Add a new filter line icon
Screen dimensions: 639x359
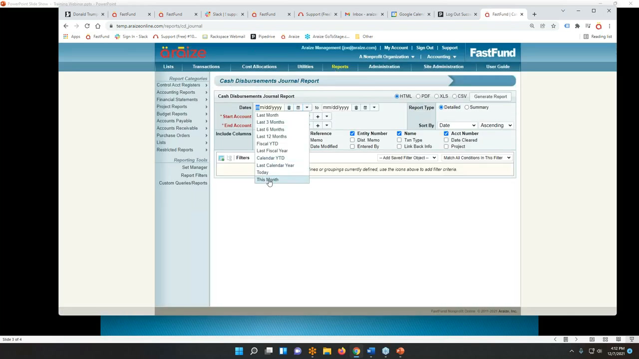coord(221,158)
